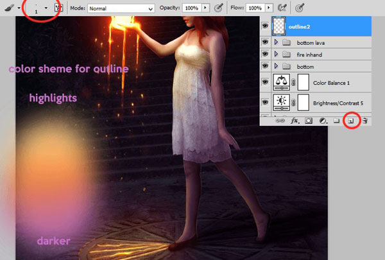Hide the bottom lava group
Image resolution: width=385 pixels, height=260 pixels.
click(265, 42)
